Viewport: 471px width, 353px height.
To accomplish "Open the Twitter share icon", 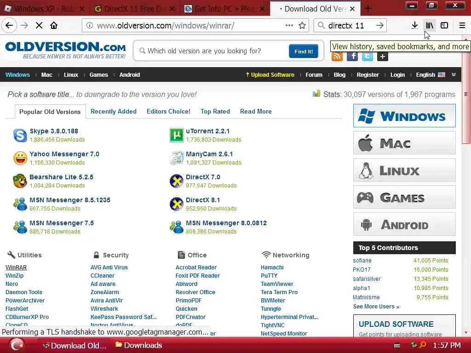I will (368, 56).
